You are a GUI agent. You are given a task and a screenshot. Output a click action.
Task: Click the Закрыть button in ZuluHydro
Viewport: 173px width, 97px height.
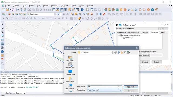pyautogui.click(x=157, y=62)
